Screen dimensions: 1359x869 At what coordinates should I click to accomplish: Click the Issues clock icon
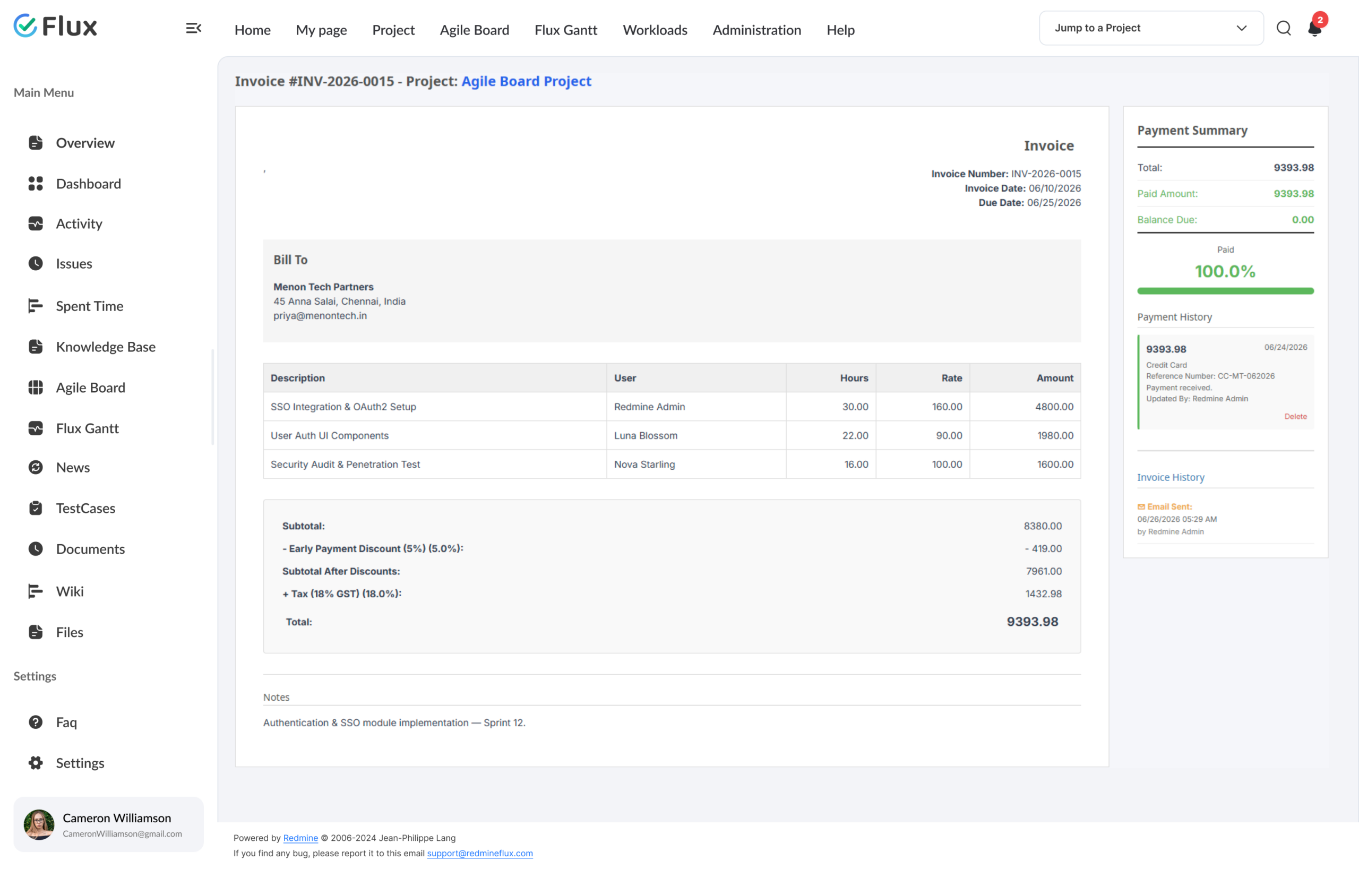click(x=36, y=263)
